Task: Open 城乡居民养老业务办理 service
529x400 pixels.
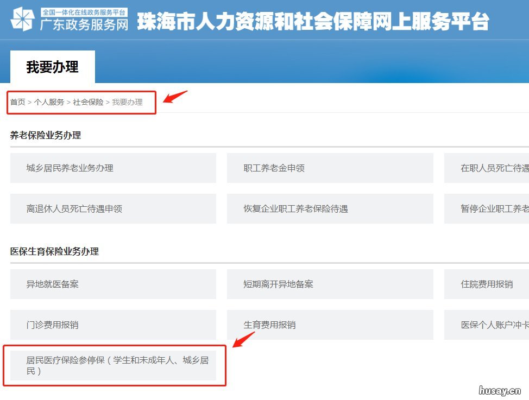Action: point(112,168)
